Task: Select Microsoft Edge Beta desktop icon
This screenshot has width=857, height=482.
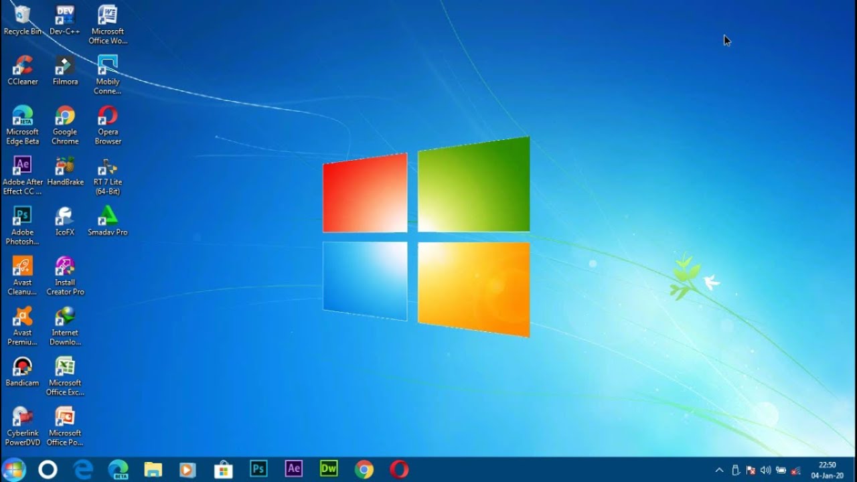Action: (22, 125)
